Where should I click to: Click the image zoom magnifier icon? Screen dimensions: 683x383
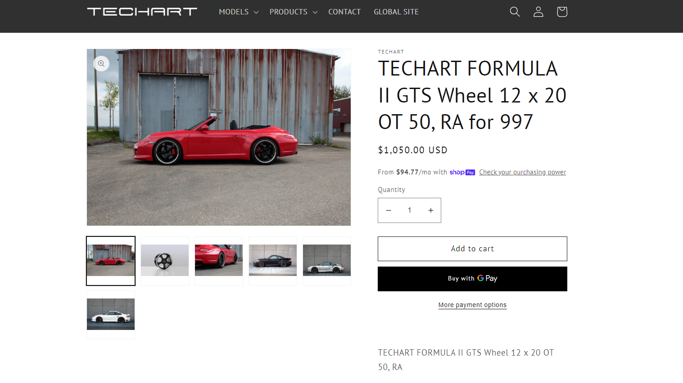tap(101, 63)
